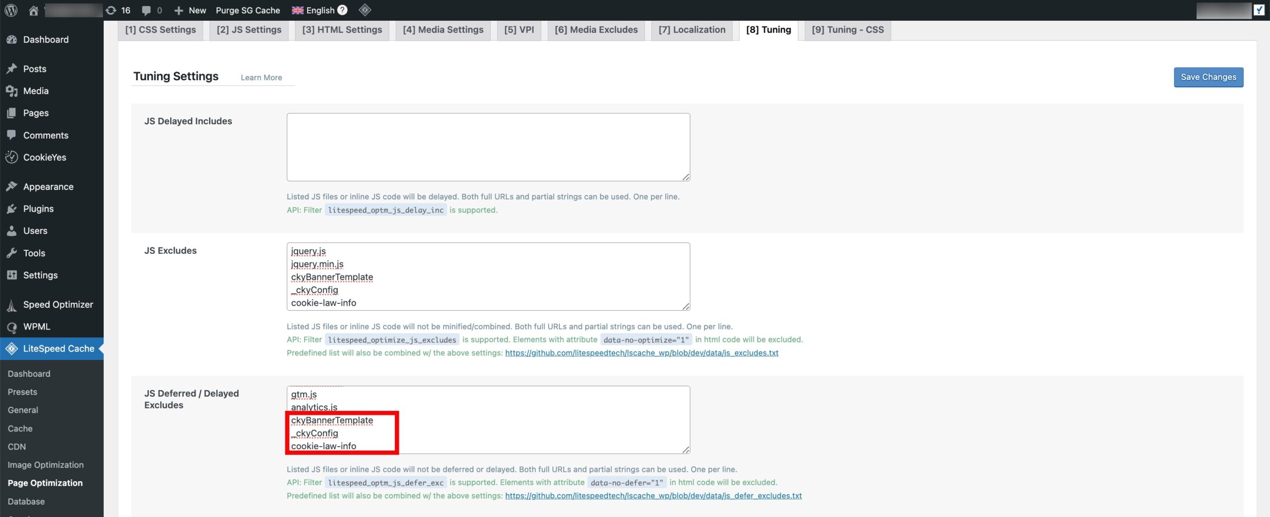Click the data-no-defer="1" attribute code
The width and height of the screenshot is (1270, 517).
[627, 483]
